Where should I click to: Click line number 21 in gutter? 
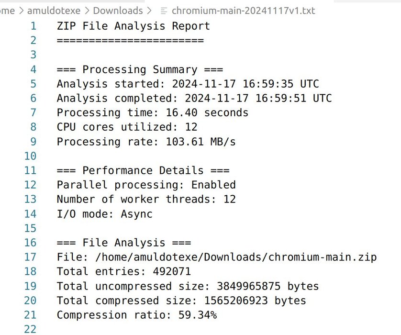30,315
